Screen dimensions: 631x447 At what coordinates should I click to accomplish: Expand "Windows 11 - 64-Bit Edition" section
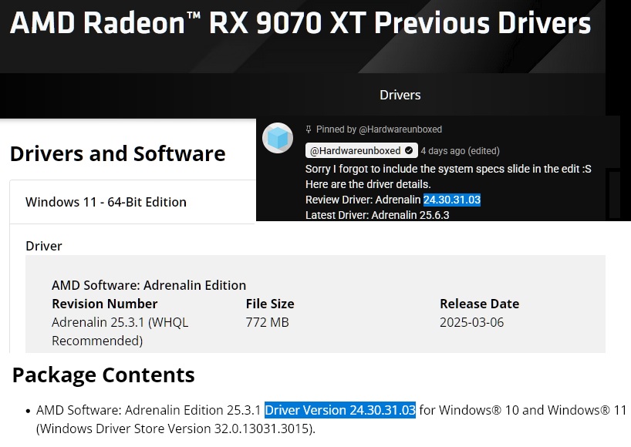[x=133, y=202]
